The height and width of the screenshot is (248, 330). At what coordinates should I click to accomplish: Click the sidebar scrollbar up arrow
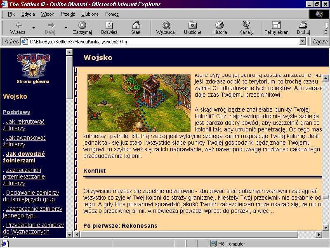[x=69, y=52]
